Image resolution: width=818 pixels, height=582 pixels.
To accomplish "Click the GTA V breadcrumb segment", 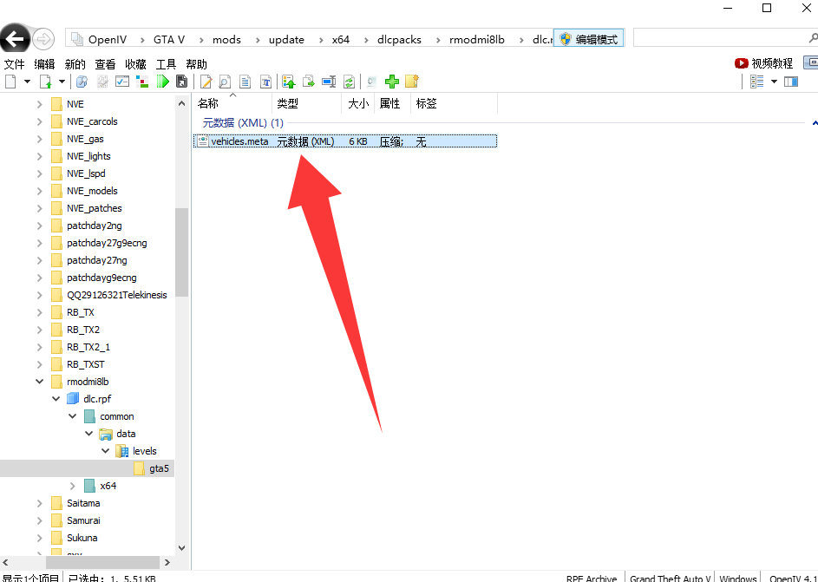I will (x=169, y=39).
